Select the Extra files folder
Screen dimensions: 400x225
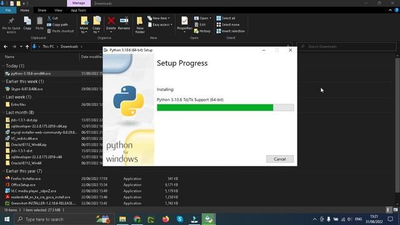(18, 104)
